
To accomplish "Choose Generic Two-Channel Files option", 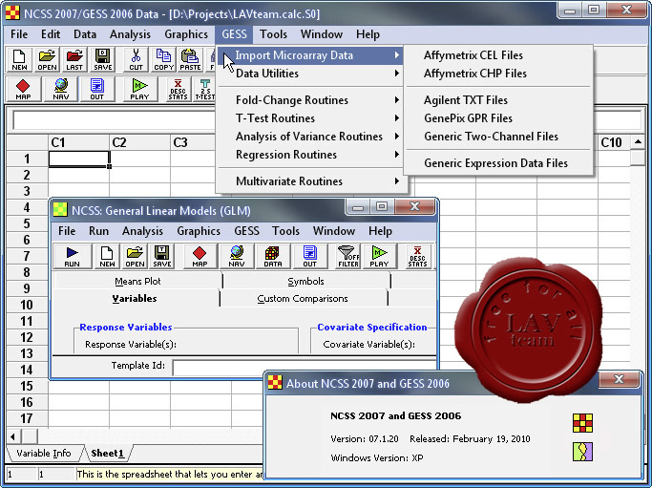I will click(498, 137).
